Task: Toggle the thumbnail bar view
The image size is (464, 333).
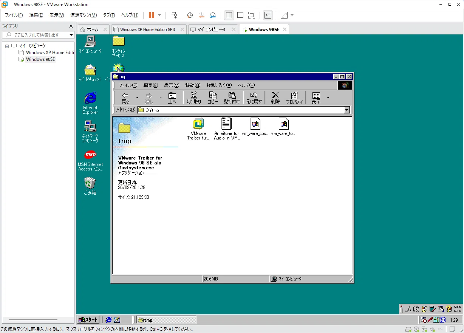Action: [x=240, y=15]
